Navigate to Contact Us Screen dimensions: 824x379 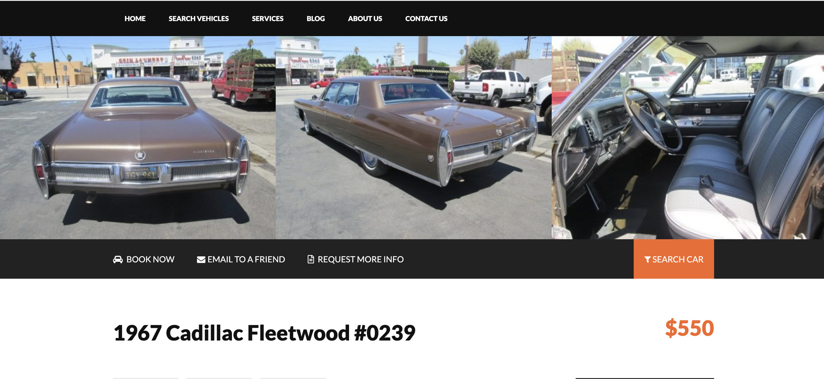426,19
